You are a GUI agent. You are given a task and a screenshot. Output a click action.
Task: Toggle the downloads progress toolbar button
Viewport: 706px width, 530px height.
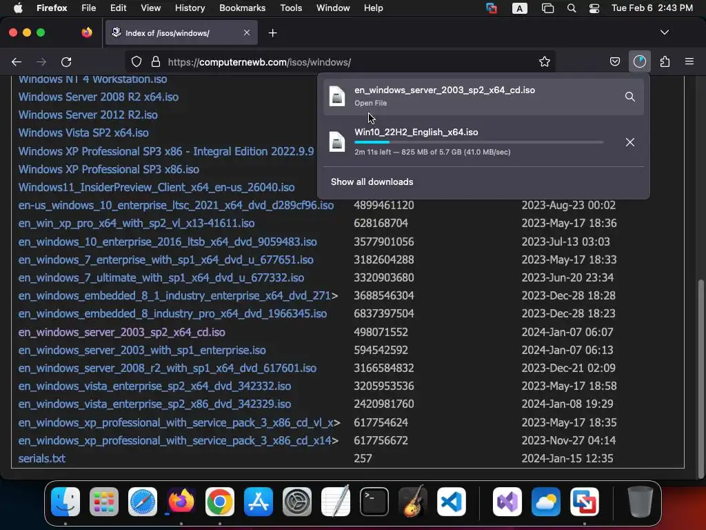point(639,61)
